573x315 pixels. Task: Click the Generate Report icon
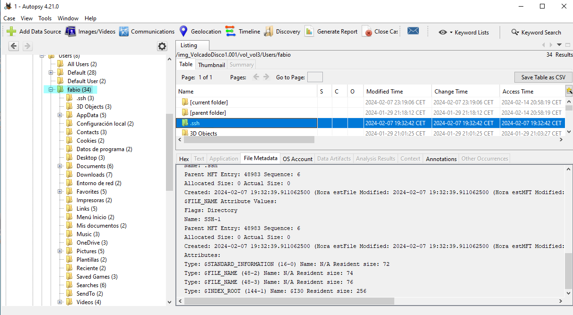click(309, 32)
